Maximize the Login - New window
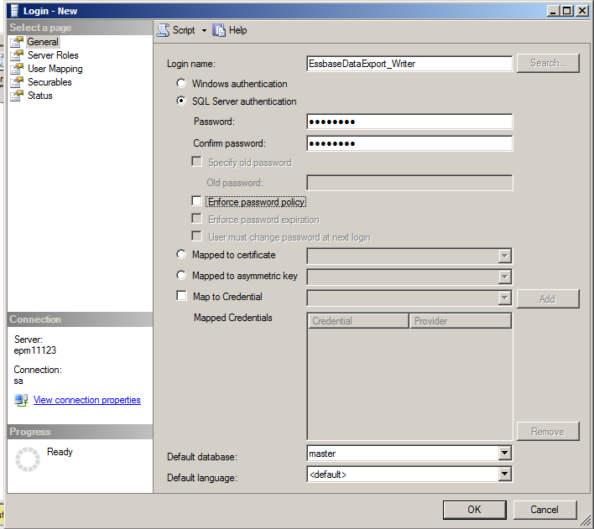The height and width of the screenshot is (529, 594). pos(567,11)
